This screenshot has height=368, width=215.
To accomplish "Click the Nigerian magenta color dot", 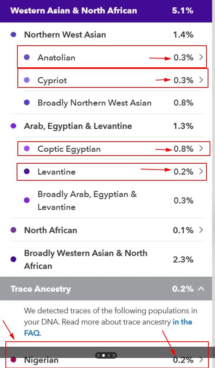I will point(14,359).
